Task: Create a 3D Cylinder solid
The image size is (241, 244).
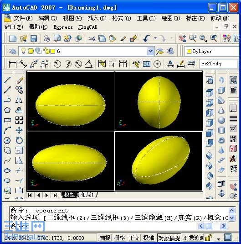Action: [x=221, y=130]
